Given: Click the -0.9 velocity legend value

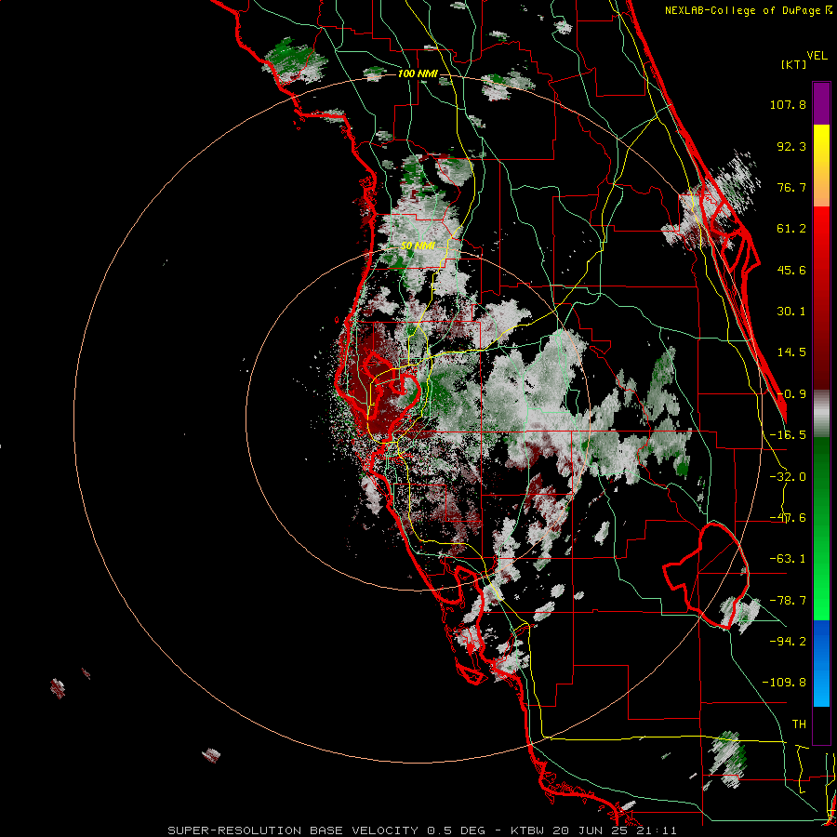Looking at the screenshot, I should [x=791, y=394].
